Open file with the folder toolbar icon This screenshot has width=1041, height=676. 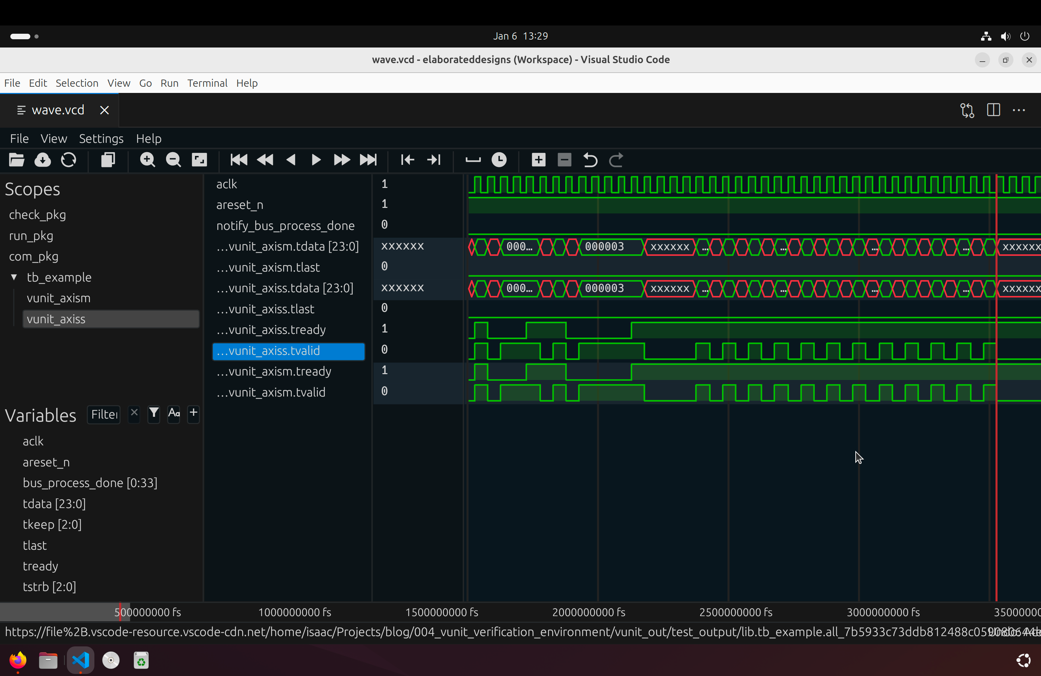tap(17, 160)
